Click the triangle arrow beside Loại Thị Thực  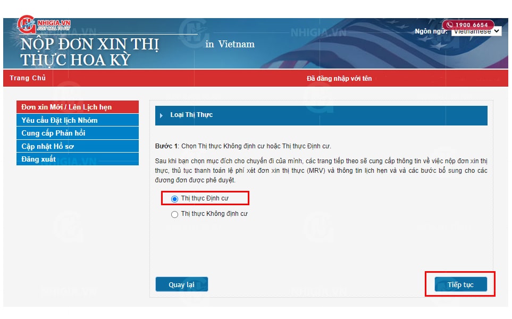coord(162,115)
